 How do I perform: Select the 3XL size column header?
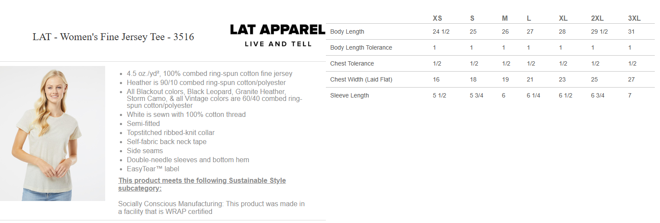coord(634,18)
